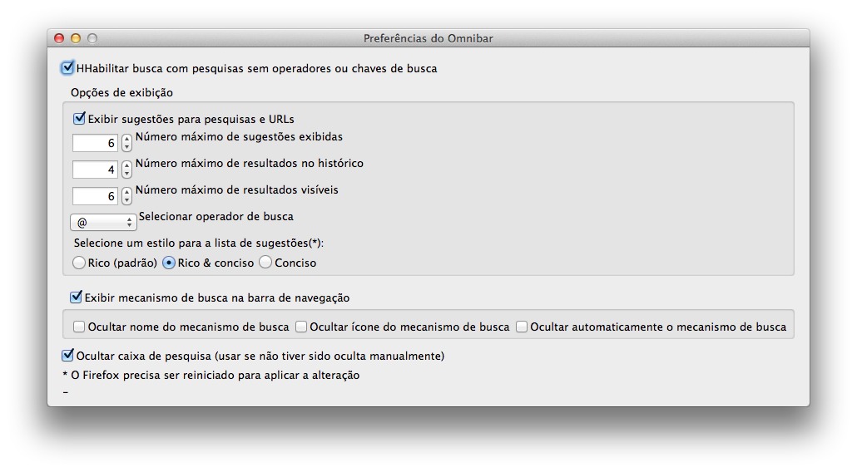Focus the visible results number field
This screenshot has height=472, width=857.
pyautogui.click(x=95, y=196)
